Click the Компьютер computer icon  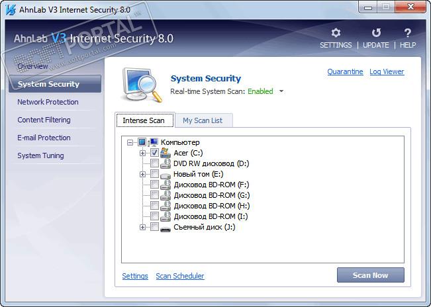153,142
